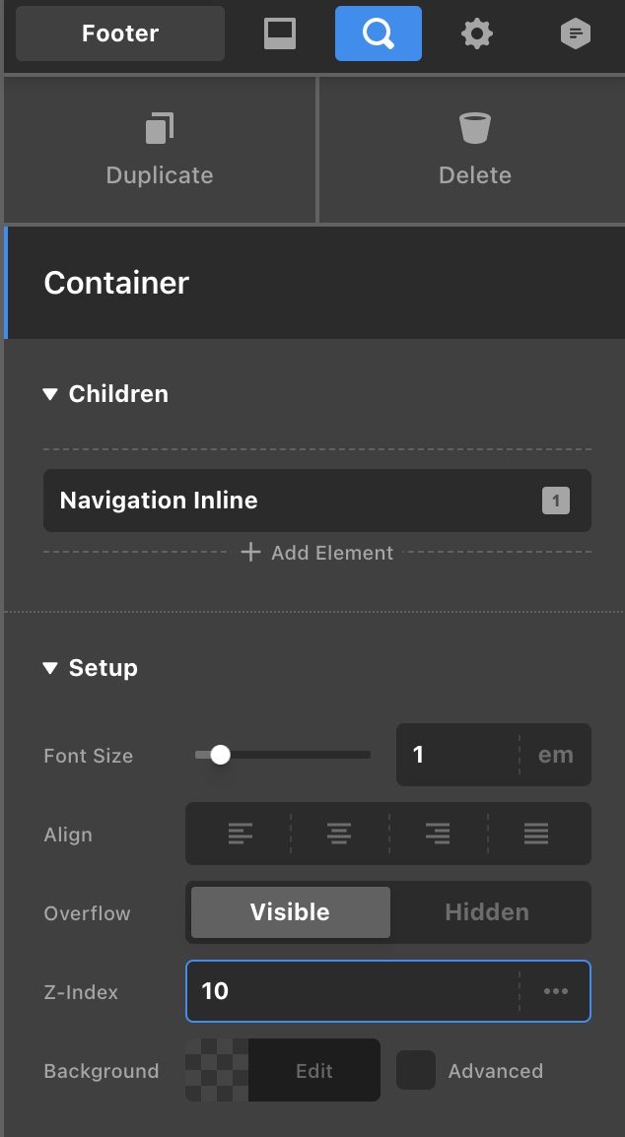Click Add Element under Children

317,553
